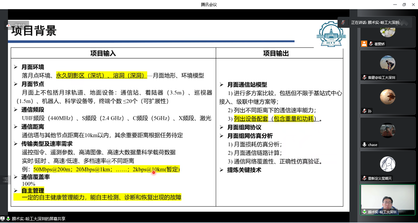Click the microphone icon next to chase

364,144
